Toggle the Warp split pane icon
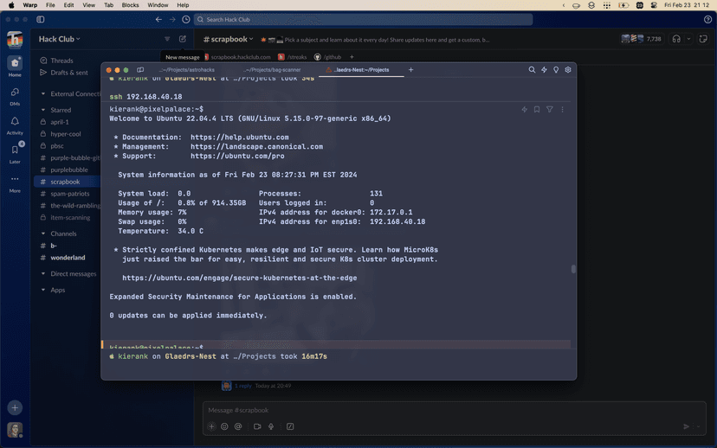The height and width of the screenshot is (448, 717). coord(140,70)
